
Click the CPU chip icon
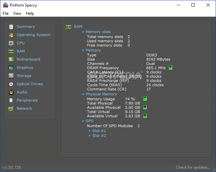pyautogui.click(x=11, y=43)
